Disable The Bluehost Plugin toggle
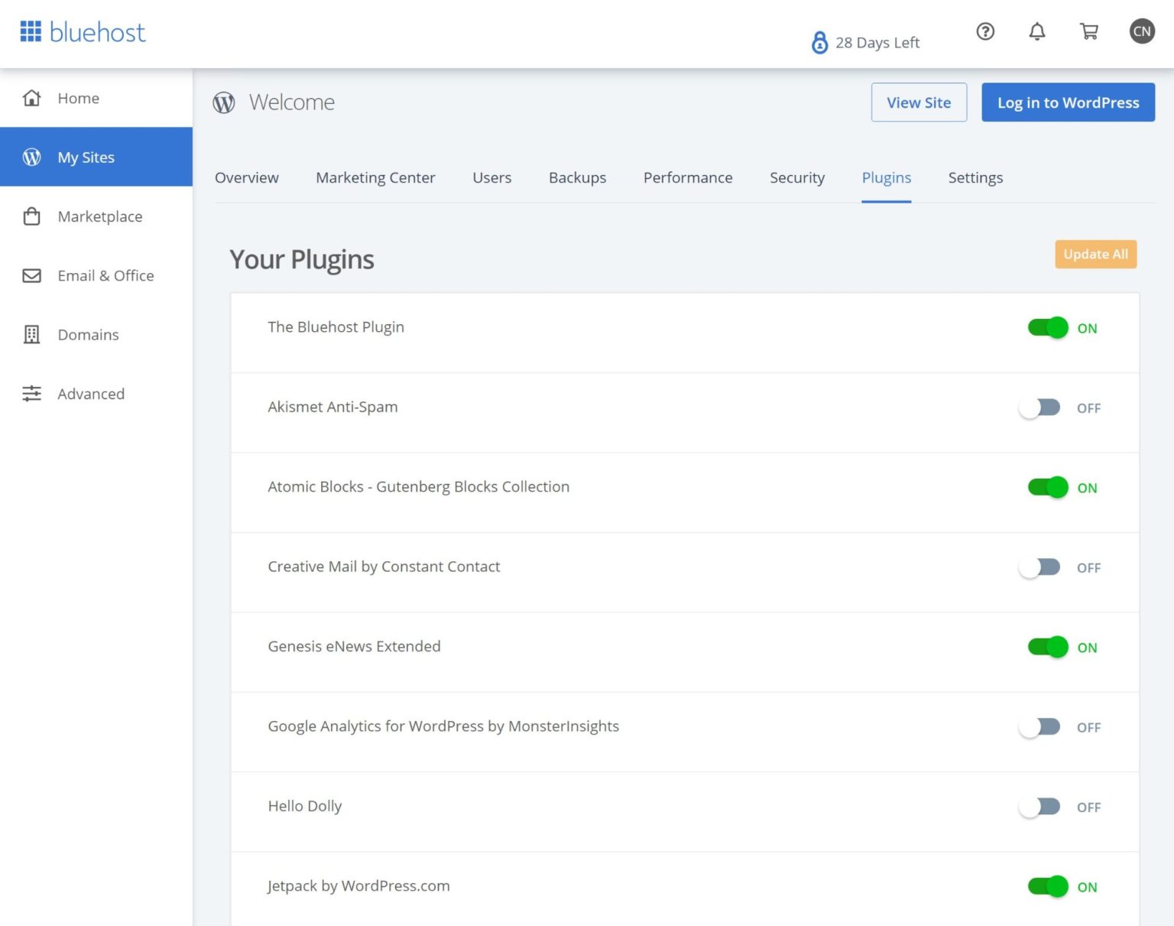 pyautogui.click(x=1047, y=328)
